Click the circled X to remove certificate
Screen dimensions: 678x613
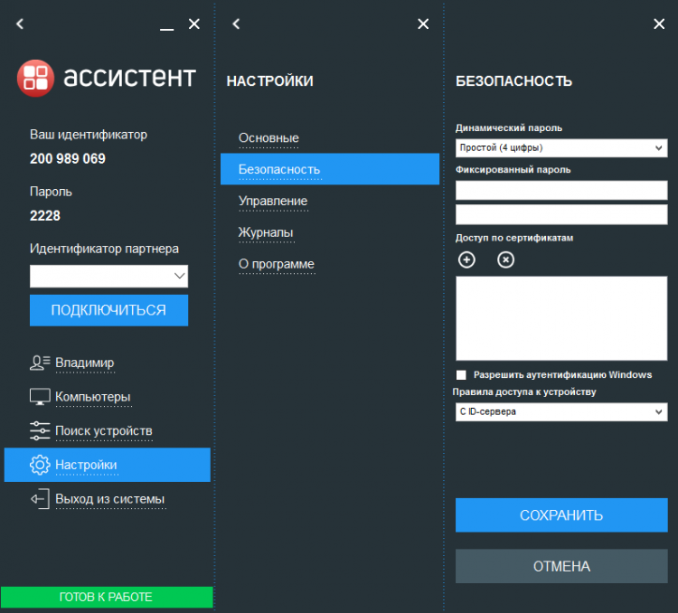coord(506,260)
